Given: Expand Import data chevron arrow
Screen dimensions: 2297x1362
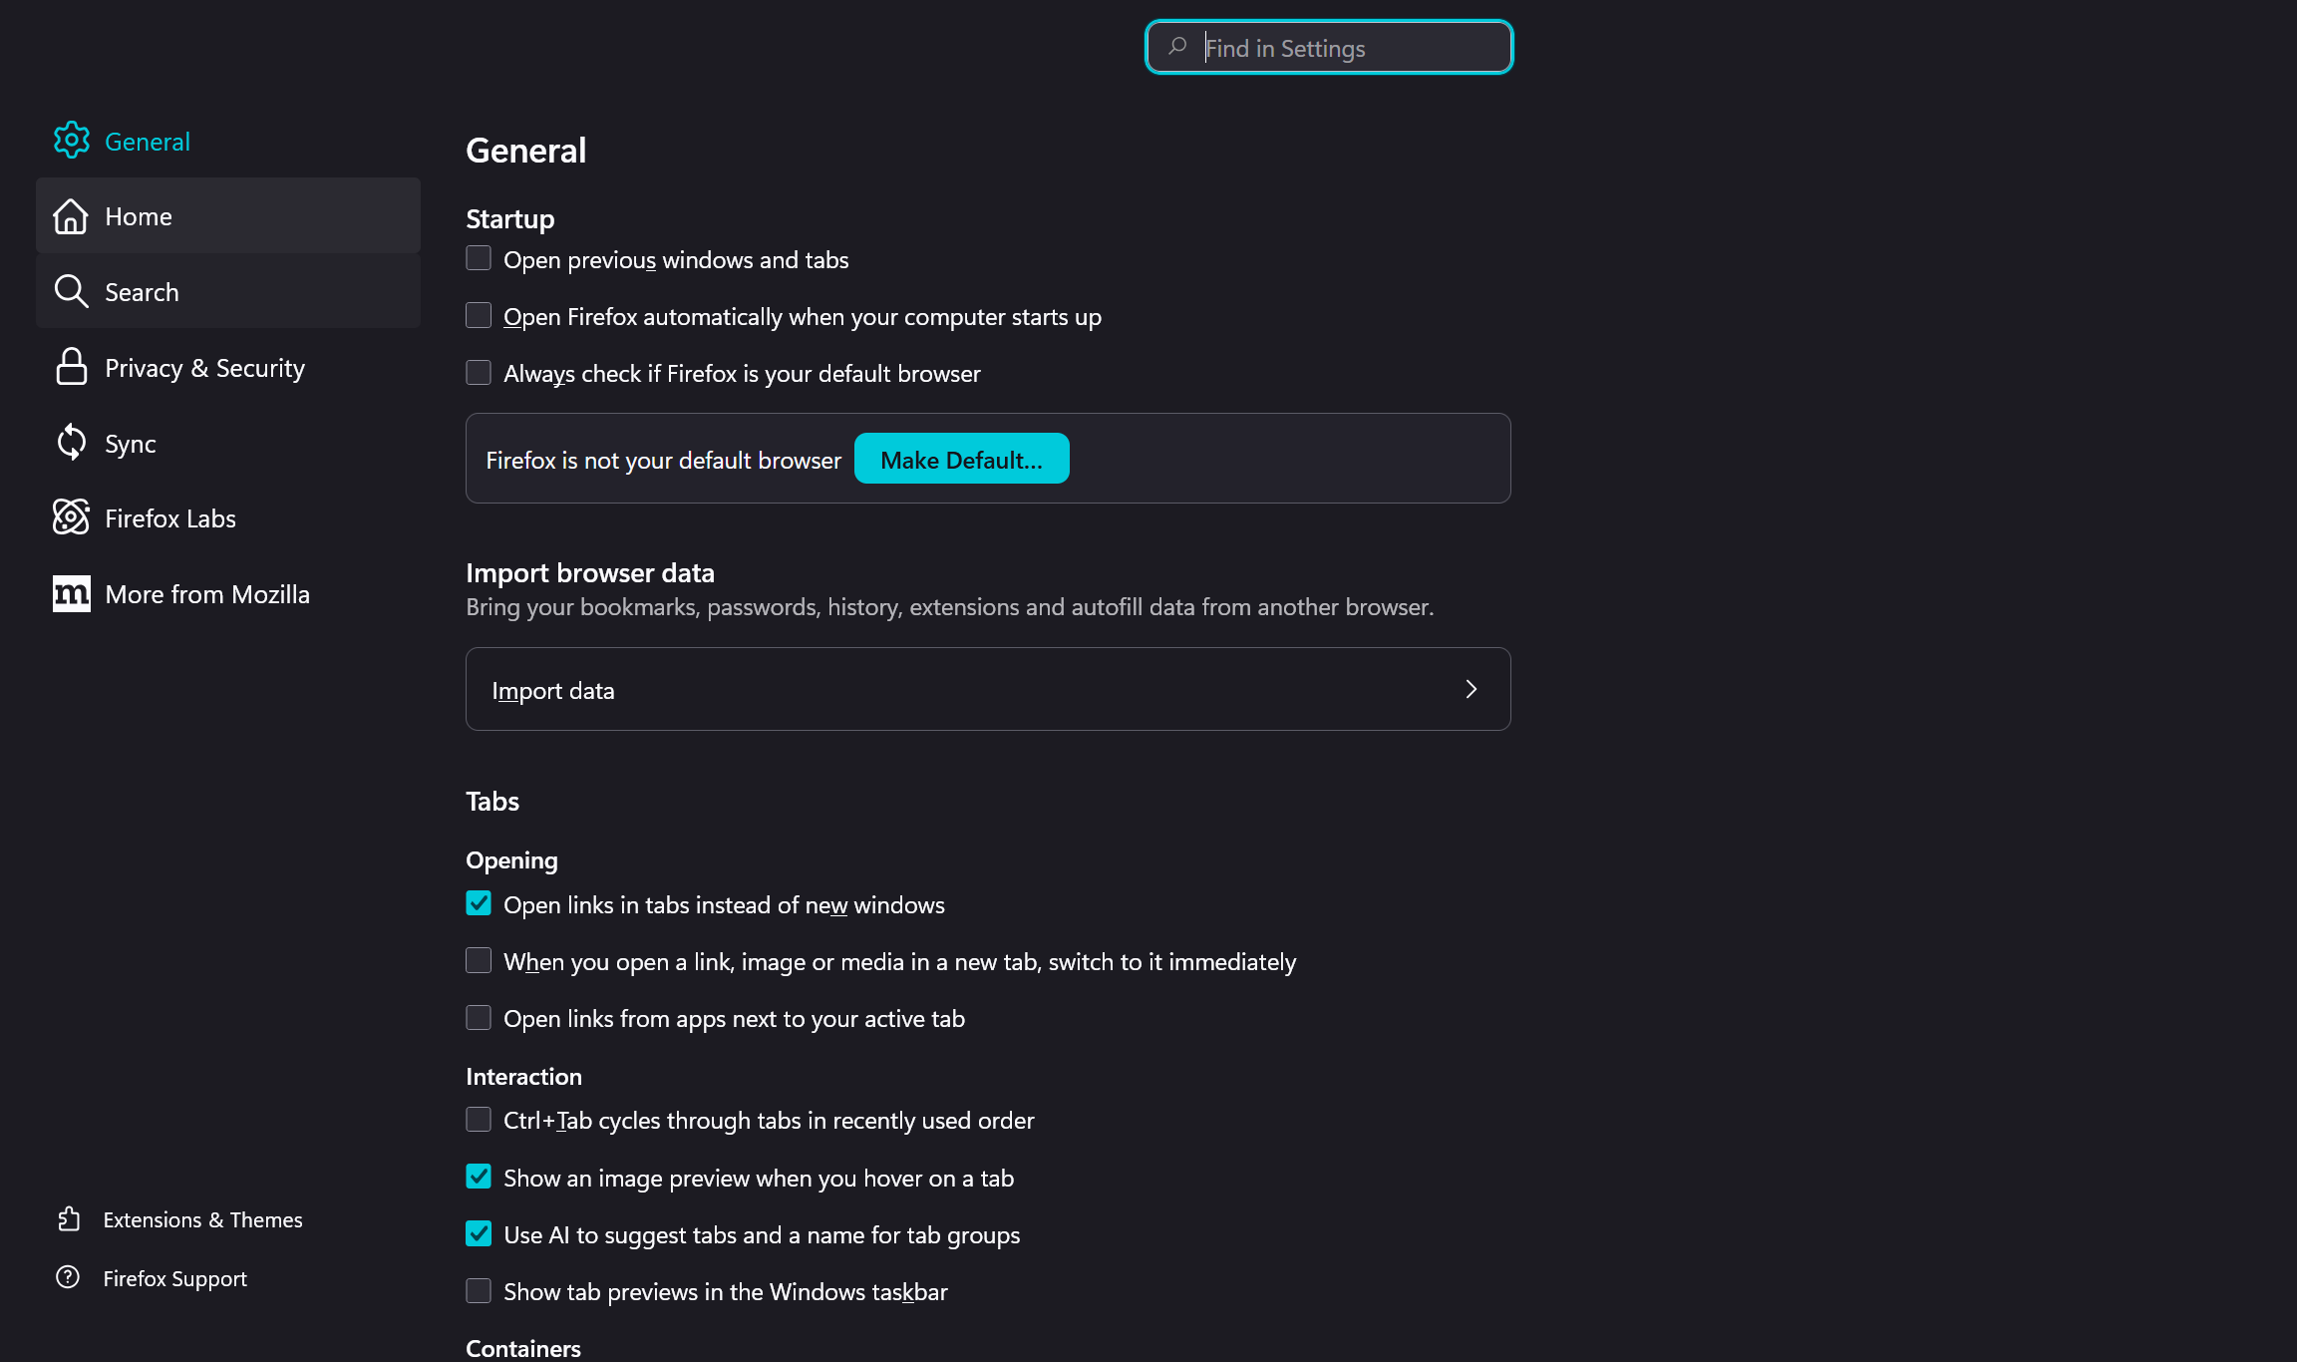Looking at the screenshot, I should point(1471,689).
